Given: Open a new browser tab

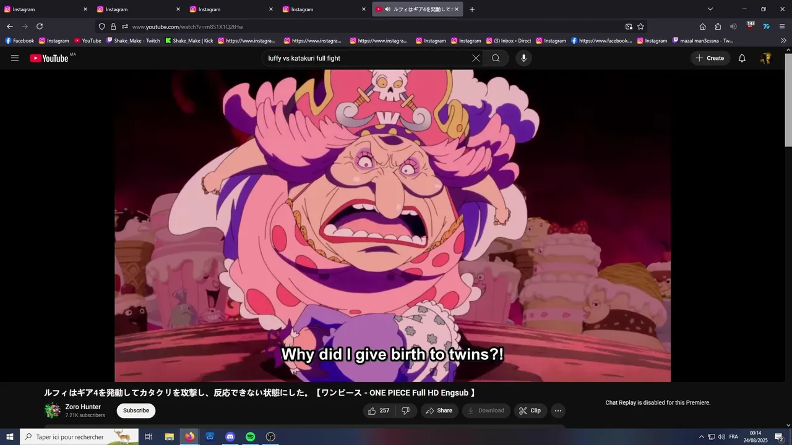Looking at the screenshot, I should click(x=472, y=9).
